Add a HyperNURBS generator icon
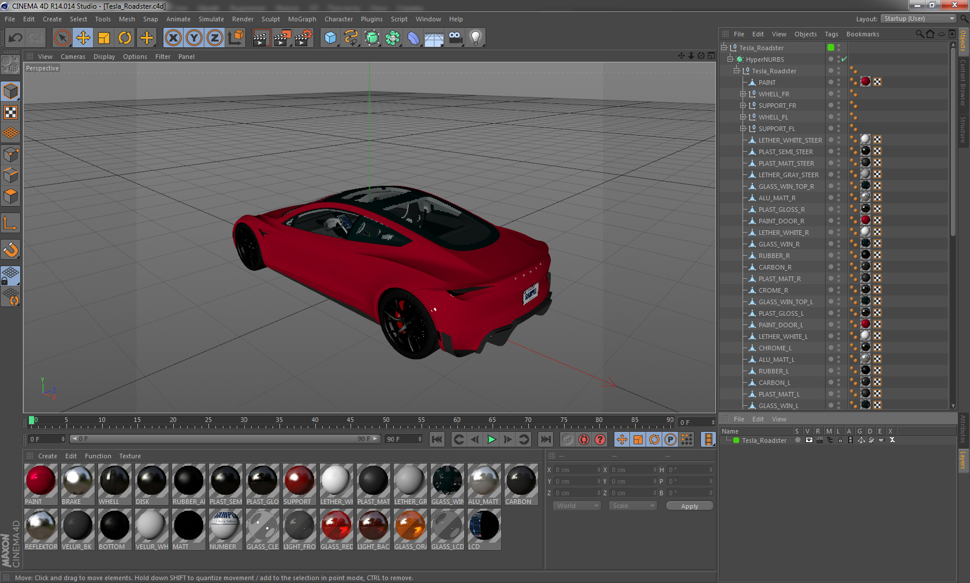Image resolution: width=970 pixels, height=583 pixels. [x=372, y=38]
